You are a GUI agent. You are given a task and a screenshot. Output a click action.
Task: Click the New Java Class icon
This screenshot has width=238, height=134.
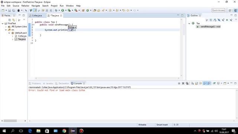click(88, 10)
